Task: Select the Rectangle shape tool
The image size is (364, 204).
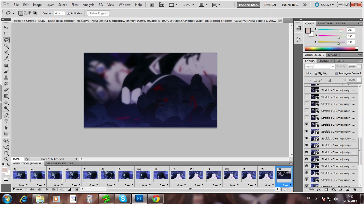Action: point(6,134)
